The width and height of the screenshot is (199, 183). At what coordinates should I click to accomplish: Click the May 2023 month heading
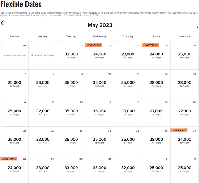100,25
